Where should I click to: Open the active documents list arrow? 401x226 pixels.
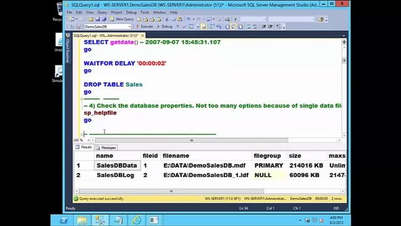pyautogui.click(x=343, y=36)
